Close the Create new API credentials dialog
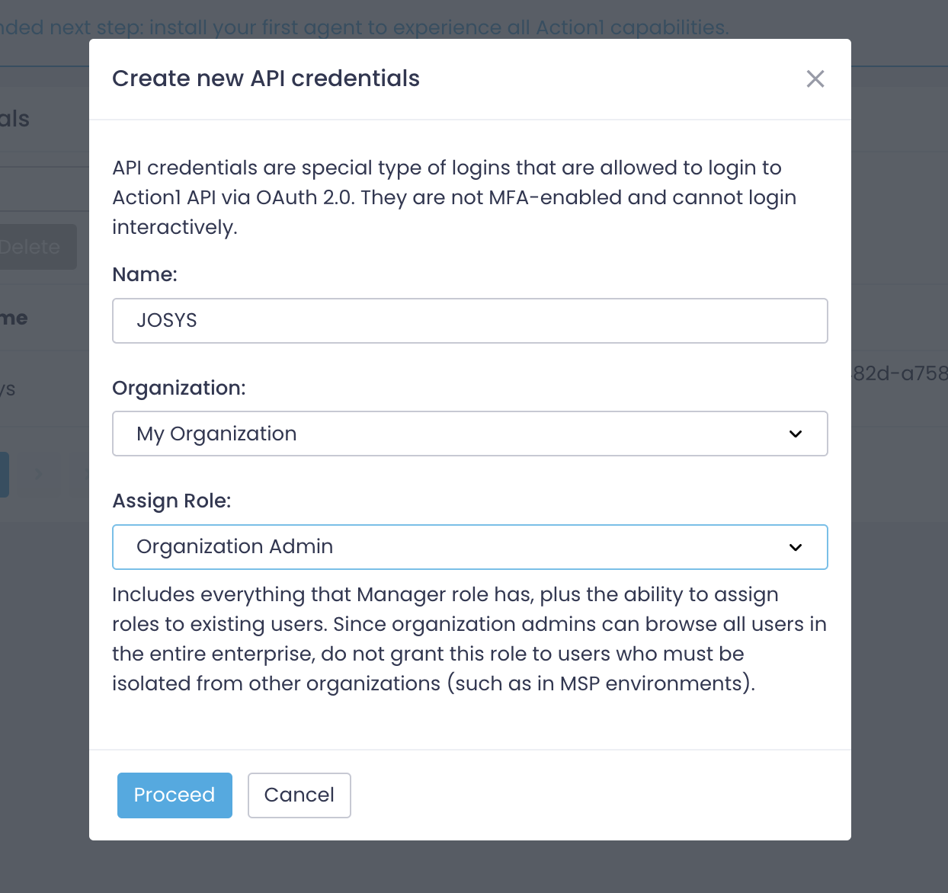This screenshot has width=948, height=893. (x=815, y=78)
